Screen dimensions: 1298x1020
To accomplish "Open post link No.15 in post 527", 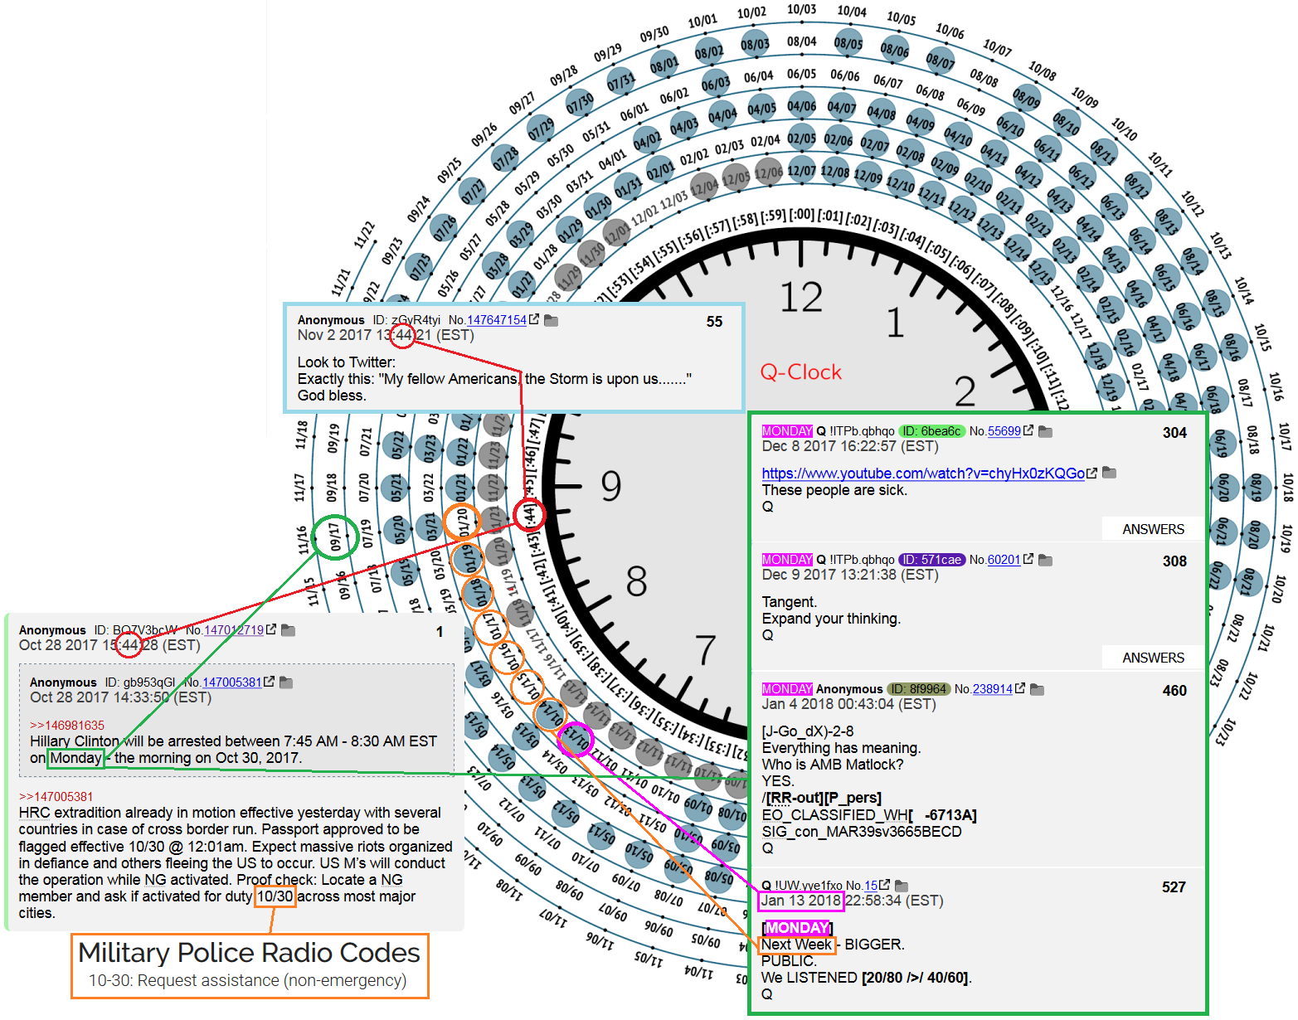I will (871, 886).
